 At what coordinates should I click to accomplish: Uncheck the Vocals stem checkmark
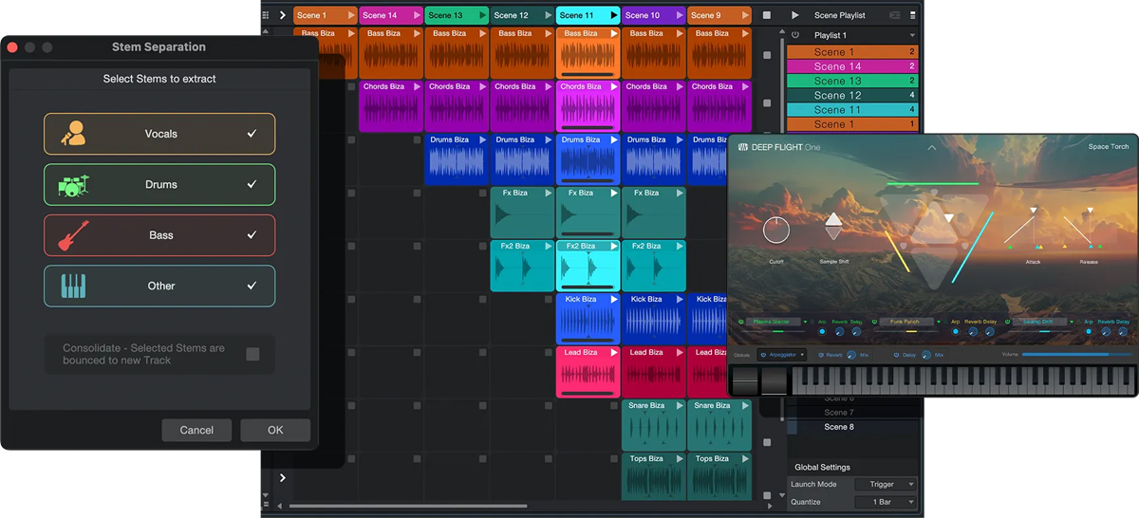click(x=252, y=134)
